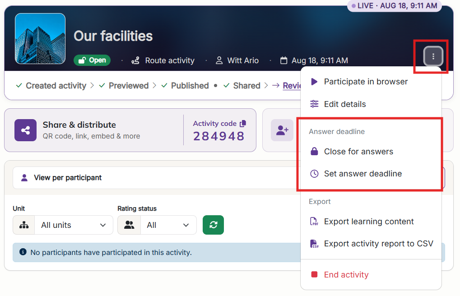460x296 pixels.
Task: Click the Our facilities building thumbnail
Action: tap(40, 38)
